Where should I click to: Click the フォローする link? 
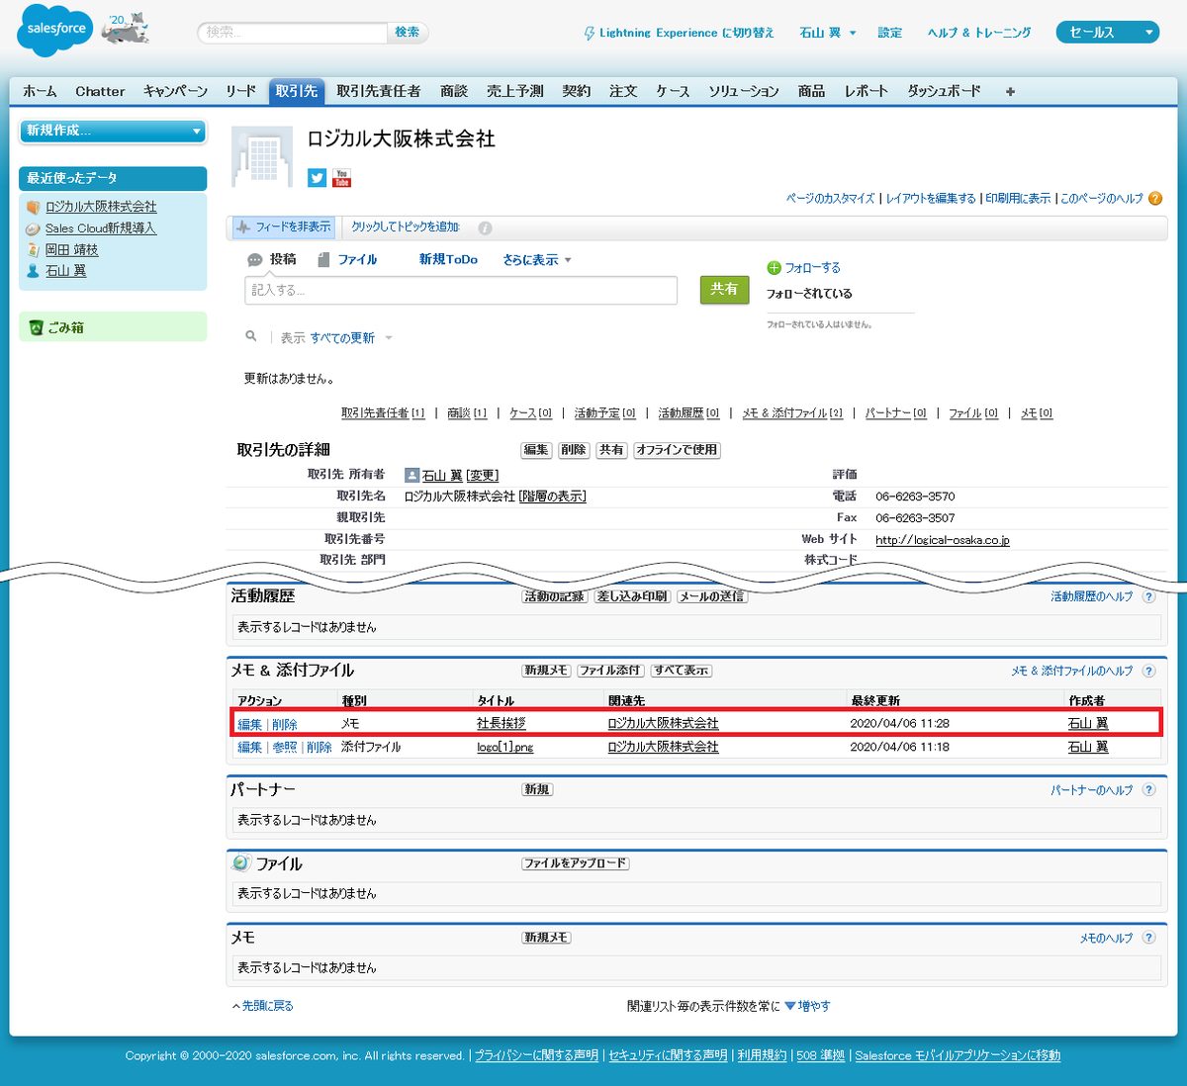pos(812,268)
